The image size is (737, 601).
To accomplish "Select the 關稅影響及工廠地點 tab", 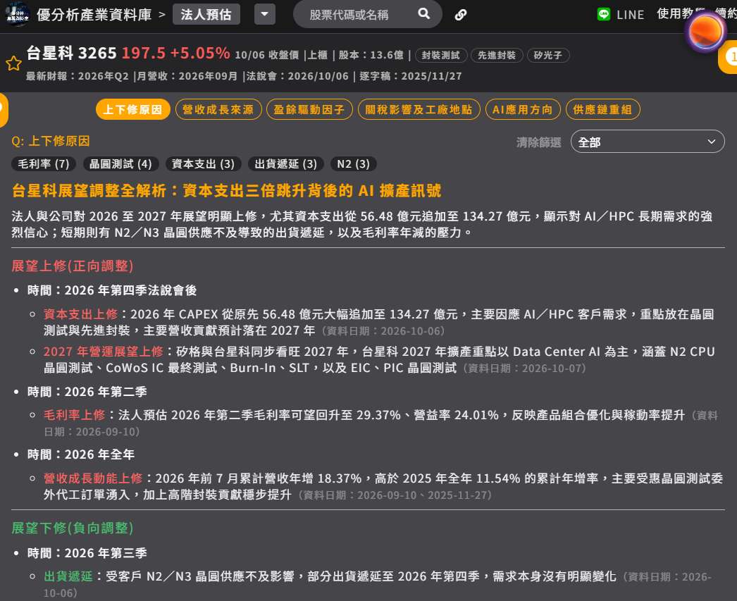I will pyautogui.click(x=419, y=109).
